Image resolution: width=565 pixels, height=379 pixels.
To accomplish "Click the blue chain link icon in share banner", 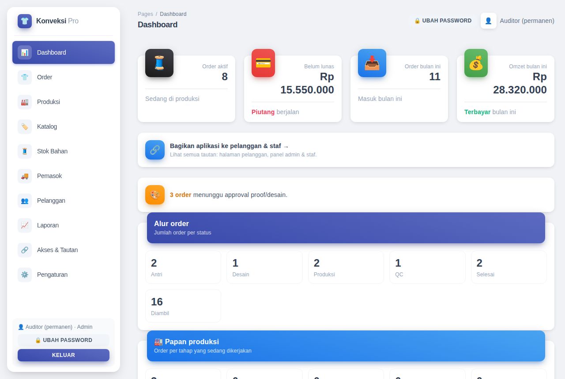I will pos(155,150).
